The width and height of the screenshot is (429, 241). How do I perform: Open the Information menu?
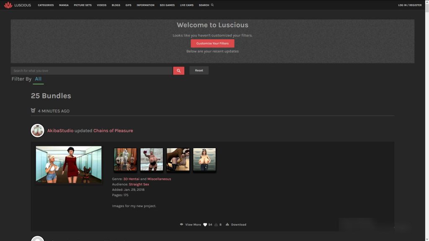[145, 5]
